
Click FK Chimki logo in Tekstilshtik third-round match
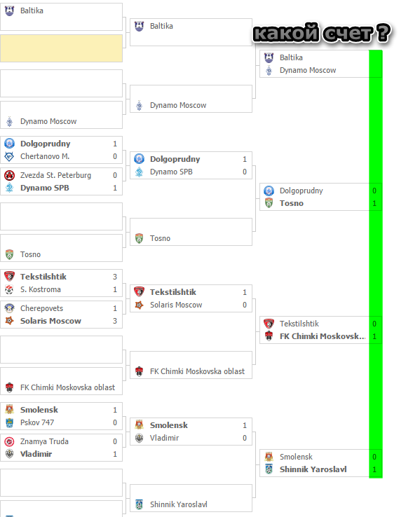(x=269, y=336)
